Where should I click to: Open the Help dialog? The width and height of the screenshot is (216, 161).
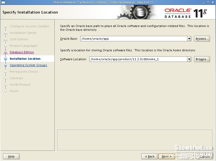[11, 156]
